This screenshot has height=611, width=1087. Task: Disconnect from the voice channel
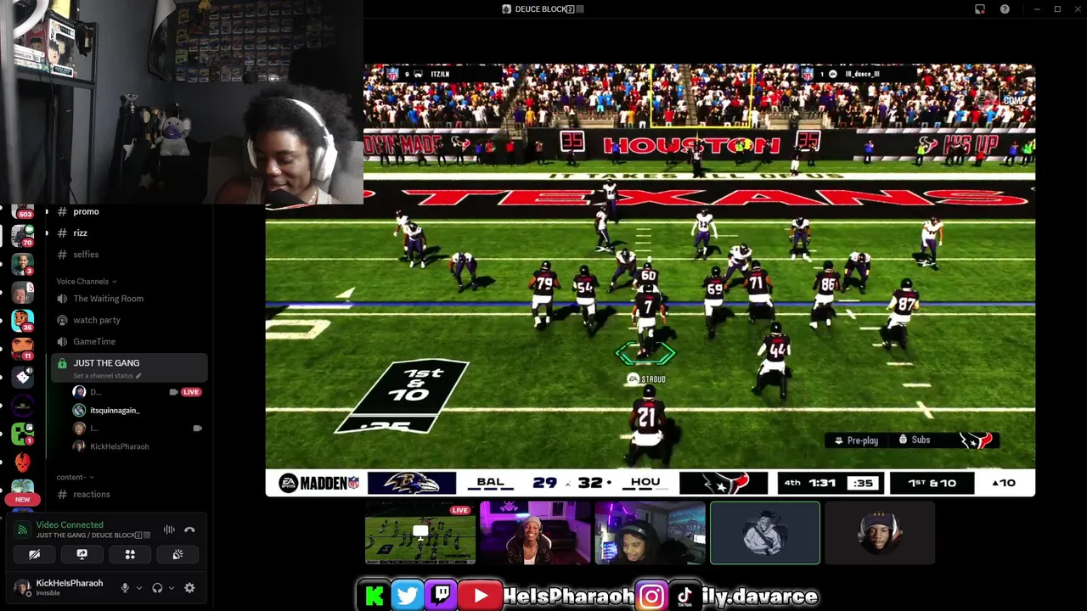189,530
